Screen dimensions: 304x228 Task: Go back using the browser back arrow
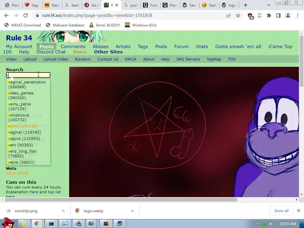[7, 15]
